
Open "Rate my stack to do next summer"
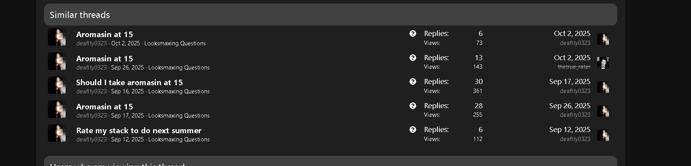pyautogui.click(x=139, y=130)
